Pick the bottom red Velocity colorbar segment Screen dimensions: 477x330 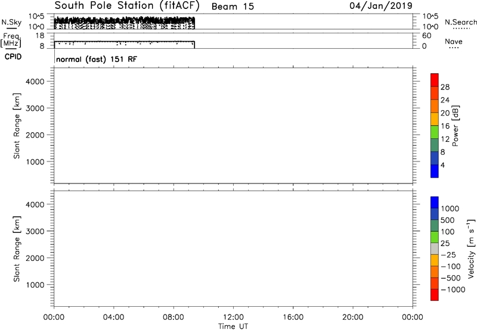pyautogui.click(x=435, y=295)
